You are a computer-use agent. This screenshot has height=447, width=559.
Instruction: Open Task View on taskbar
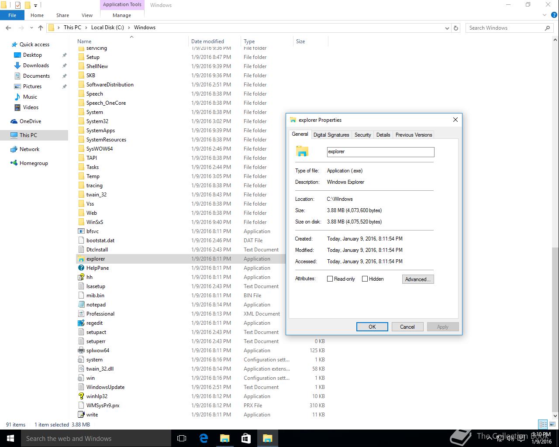click(182, 438)
